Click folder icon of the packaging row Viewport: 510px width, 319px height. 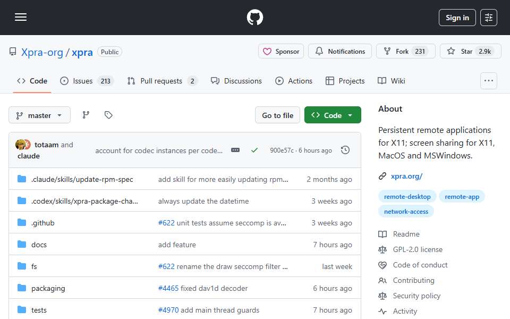(x=22, y=288)
